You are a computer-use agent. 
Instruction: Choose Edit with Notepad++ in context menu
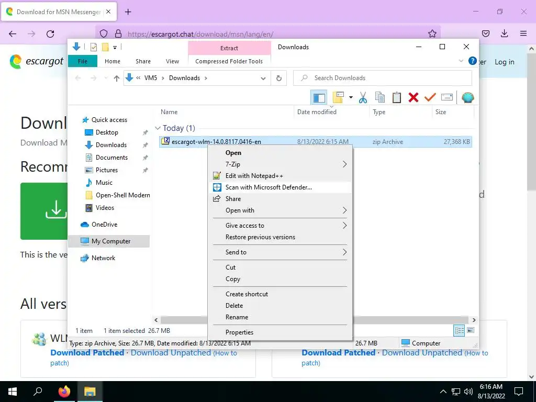coord(280,176)
